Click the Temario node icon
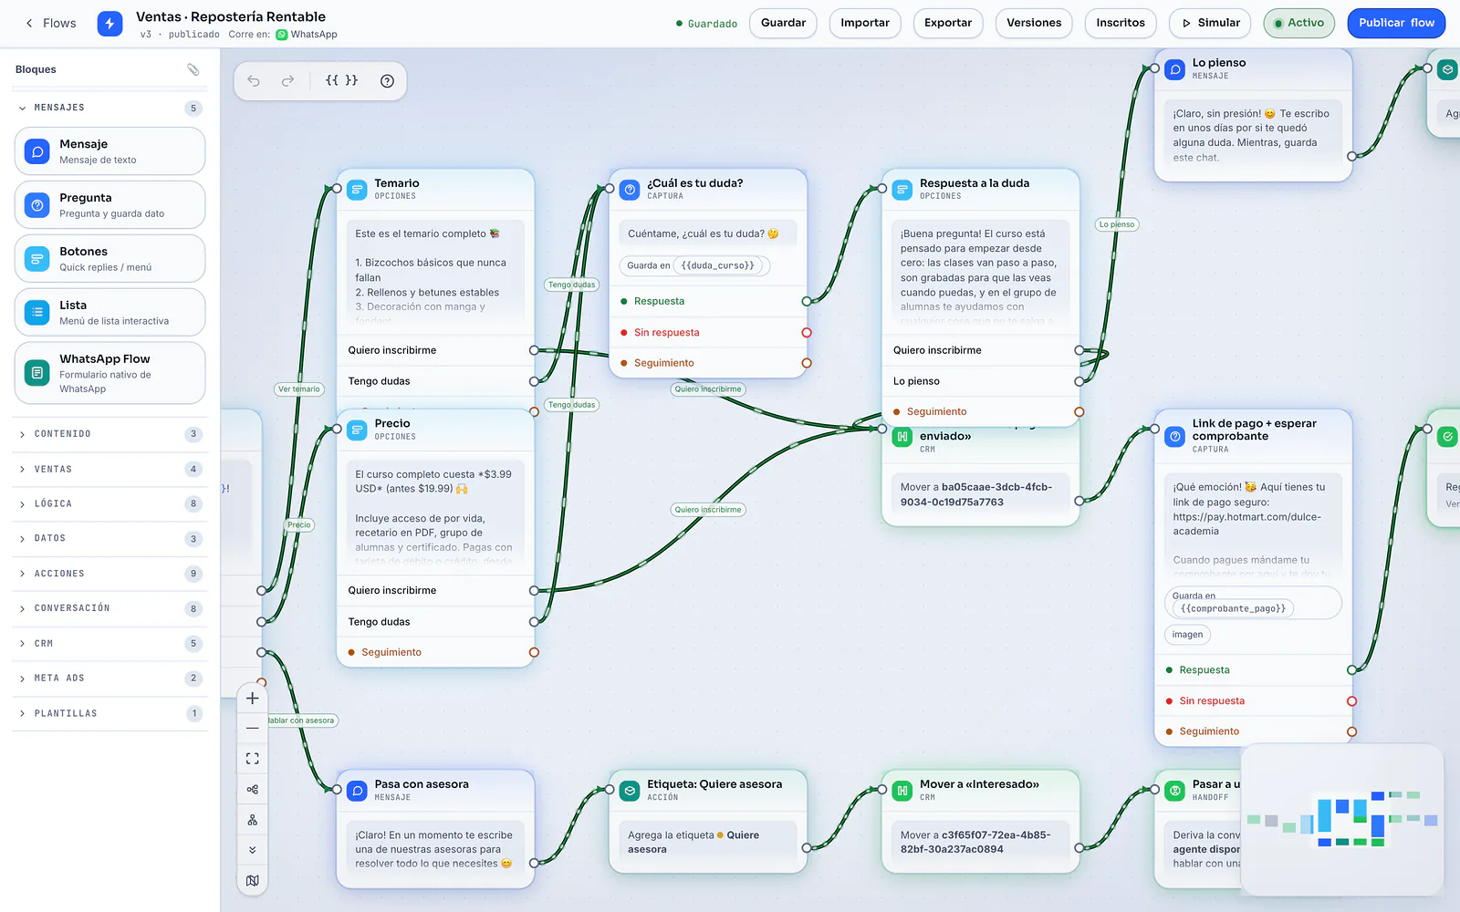 358,190
